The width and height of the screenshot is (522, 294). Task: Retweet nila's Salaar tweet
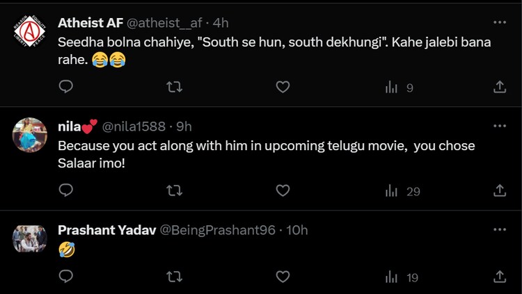coord(175,190)
